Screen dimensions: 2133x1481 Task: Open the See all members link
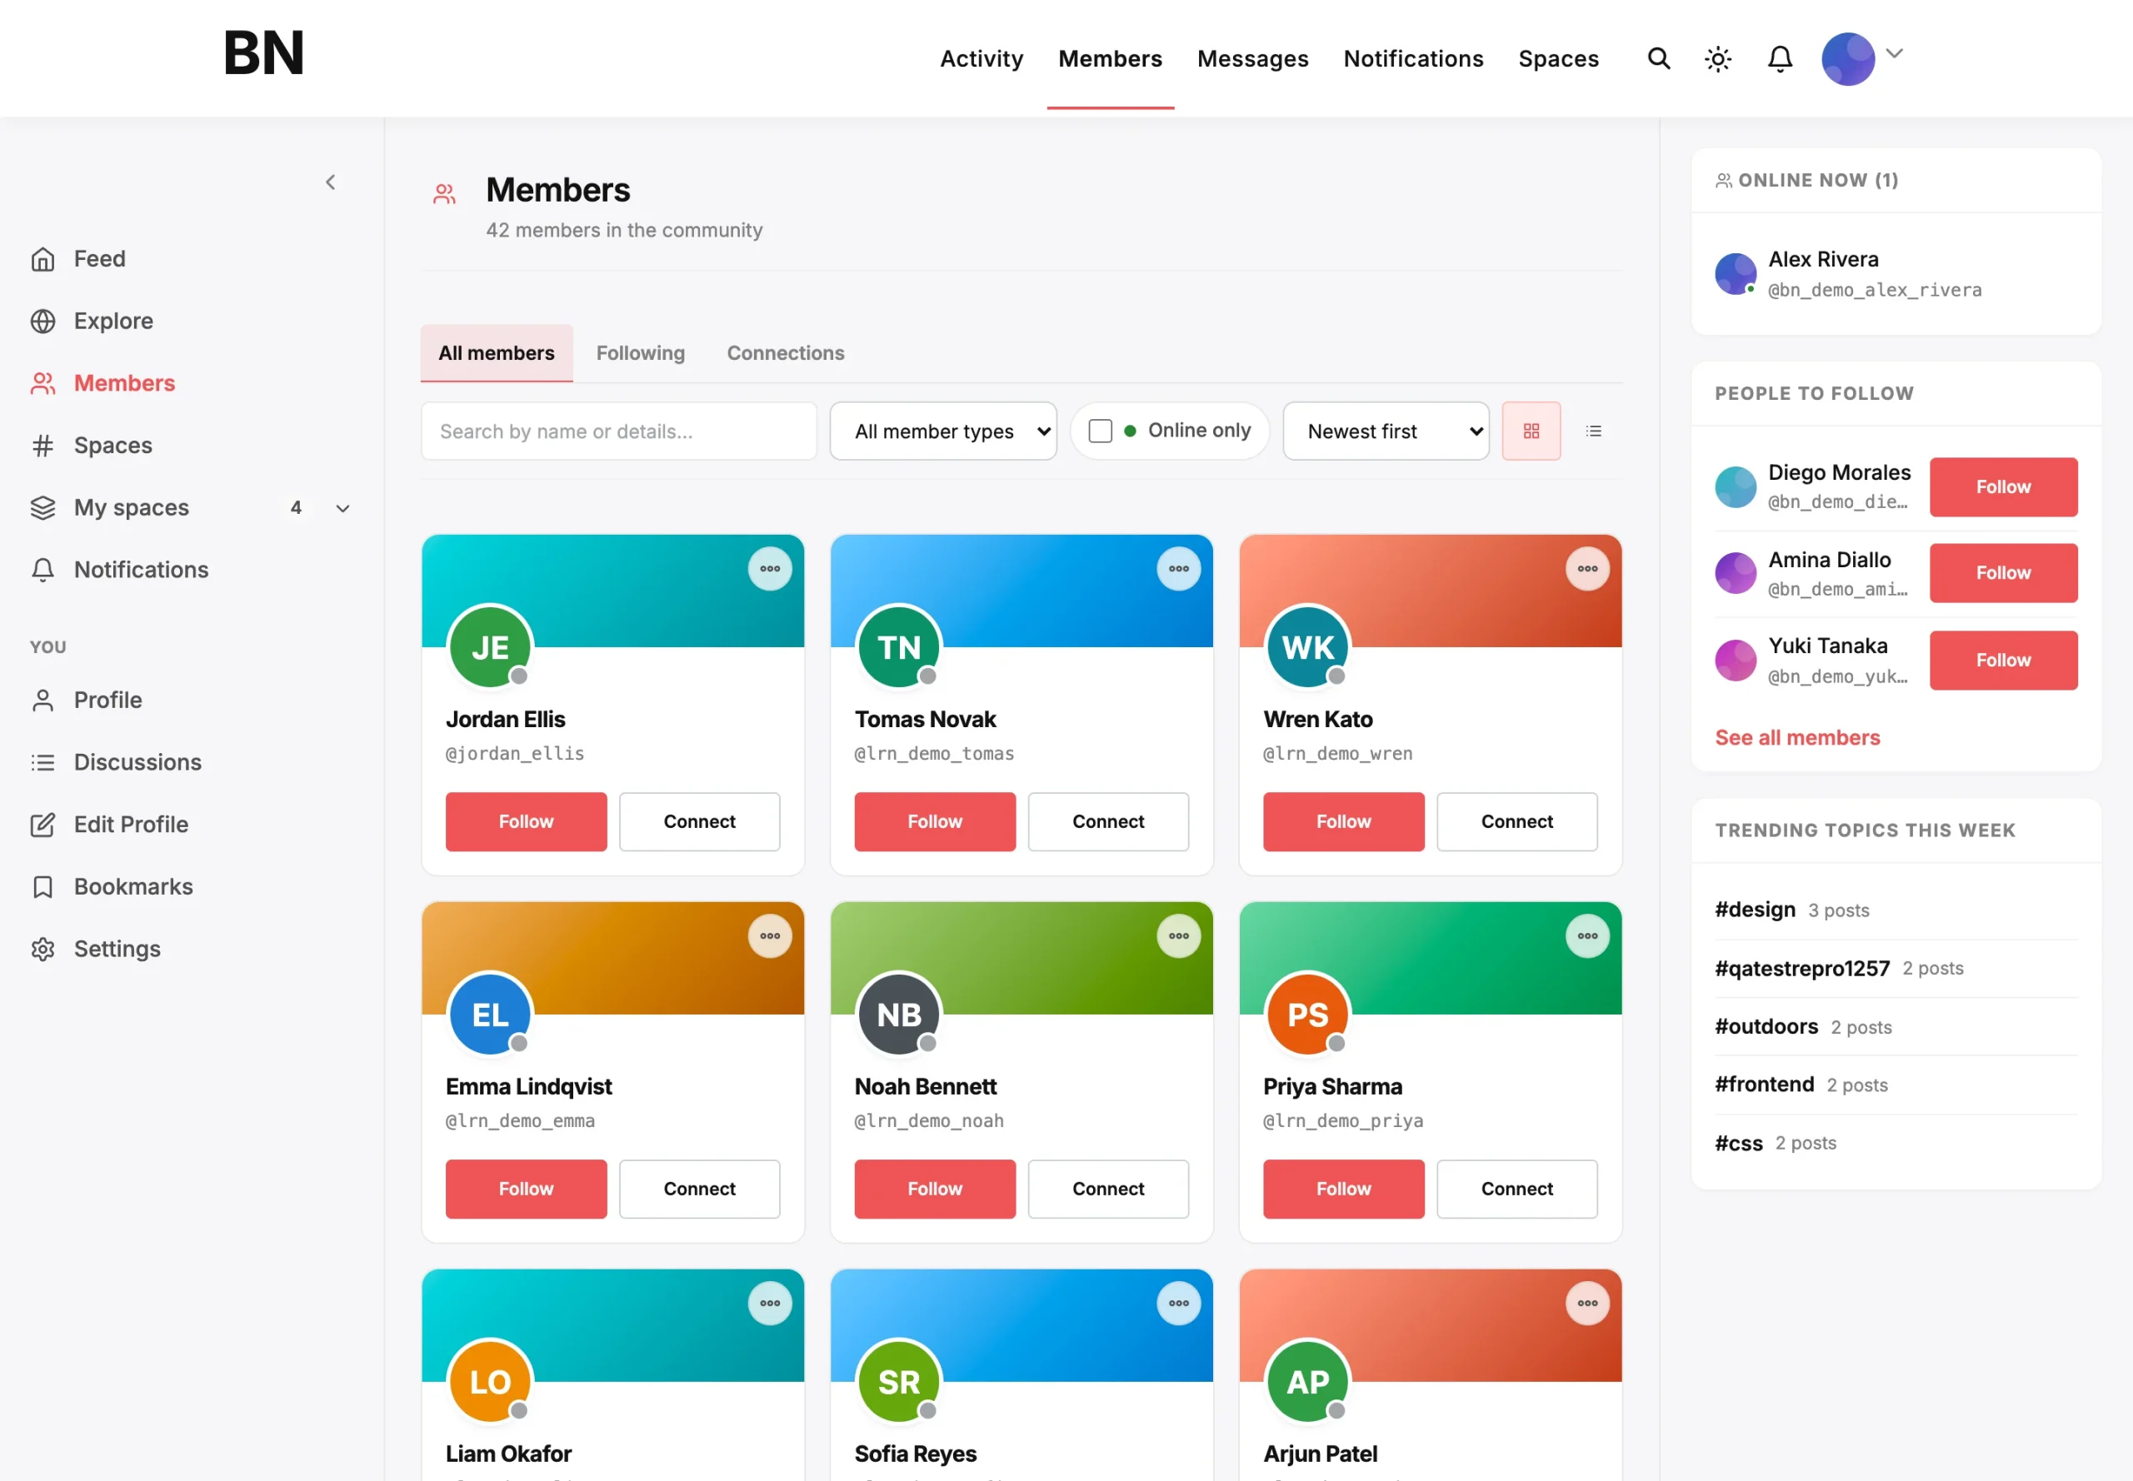click(x=1797, y=738)
